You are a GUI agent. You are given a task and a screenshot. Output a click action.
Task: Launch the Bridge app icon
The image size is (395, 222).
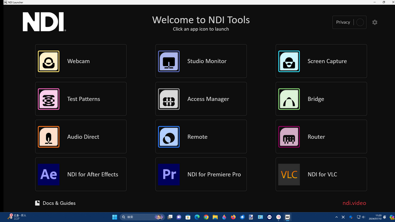[x=289, y=99]
